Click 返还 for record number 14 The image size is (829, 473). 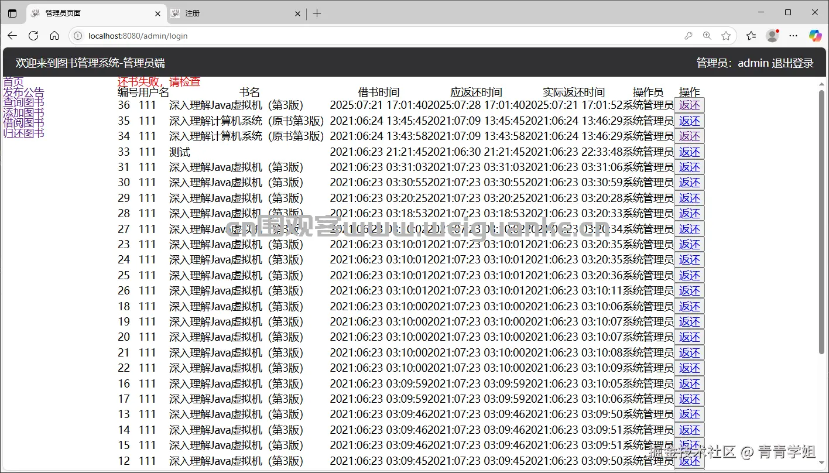tap(689, 430)
